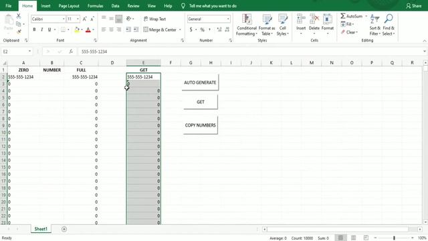The image size is (428, 241).
Task: Click Sort & Filter
Action: (x=374, y=25)
